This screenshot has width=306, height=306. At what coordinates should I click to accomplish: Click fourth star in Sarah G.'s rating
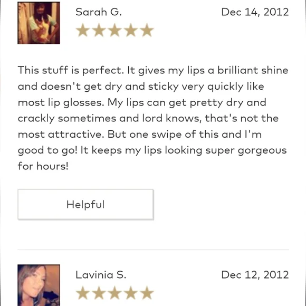[x=131, y=30]
